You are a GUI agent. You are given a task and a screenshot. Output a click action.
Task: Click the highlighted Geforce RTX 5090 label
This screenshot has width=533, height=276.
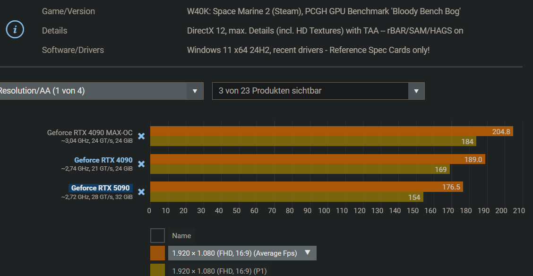[101, 188]
